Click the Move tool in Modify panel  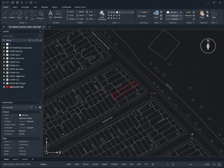(x=70, y=12)
